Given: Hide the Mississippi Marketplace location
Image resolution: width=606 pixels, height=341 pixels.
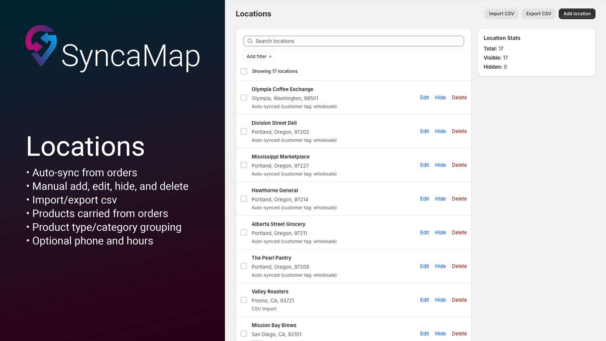Looking at the screenshot, I should click(440, 165).
